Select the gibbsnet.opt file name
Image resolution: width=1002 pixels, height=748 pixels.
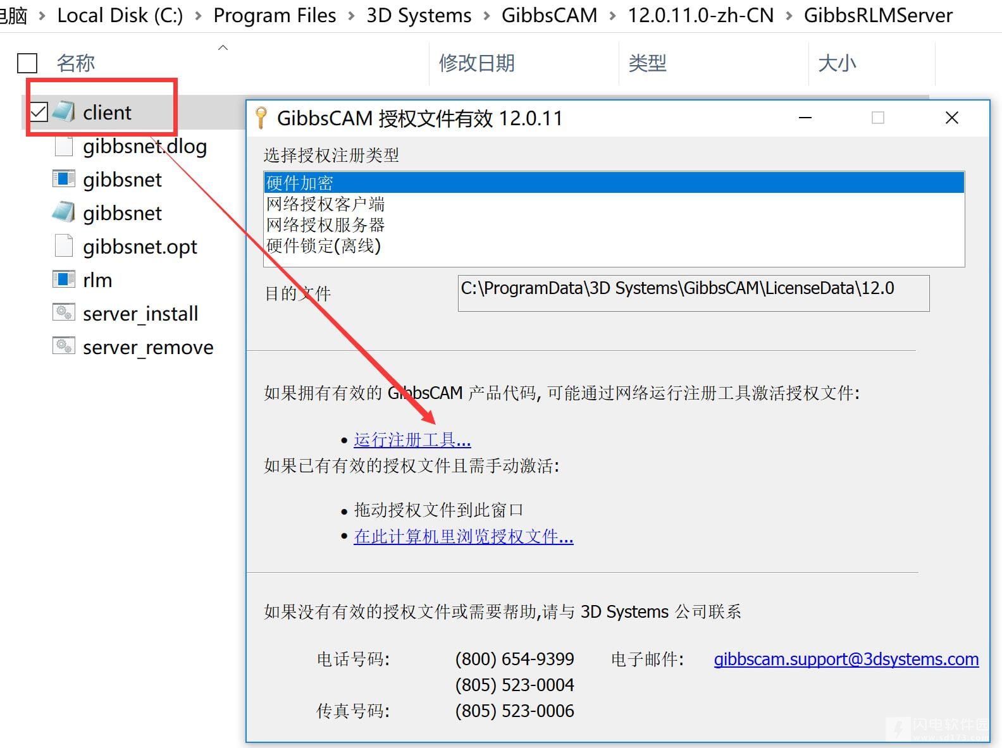pyautogui.click(x=140, y=246)
